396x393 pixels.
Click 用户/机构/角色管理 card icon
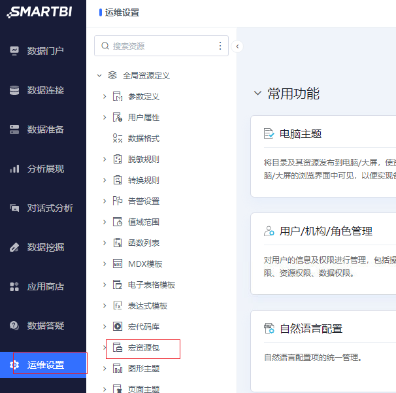(x=269, y=231)
